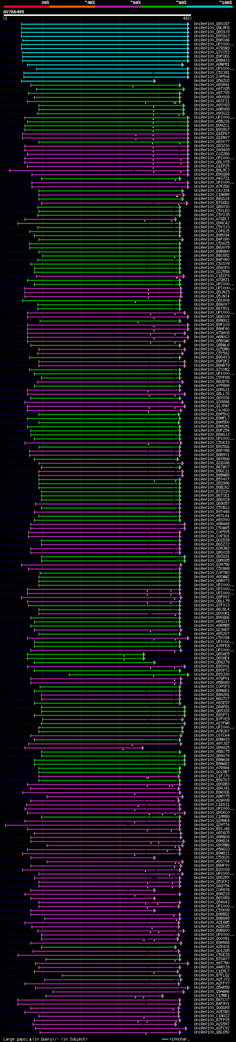Click the green ~80% identity legend segment
The image size is (236, 1042).
[164, 7]
